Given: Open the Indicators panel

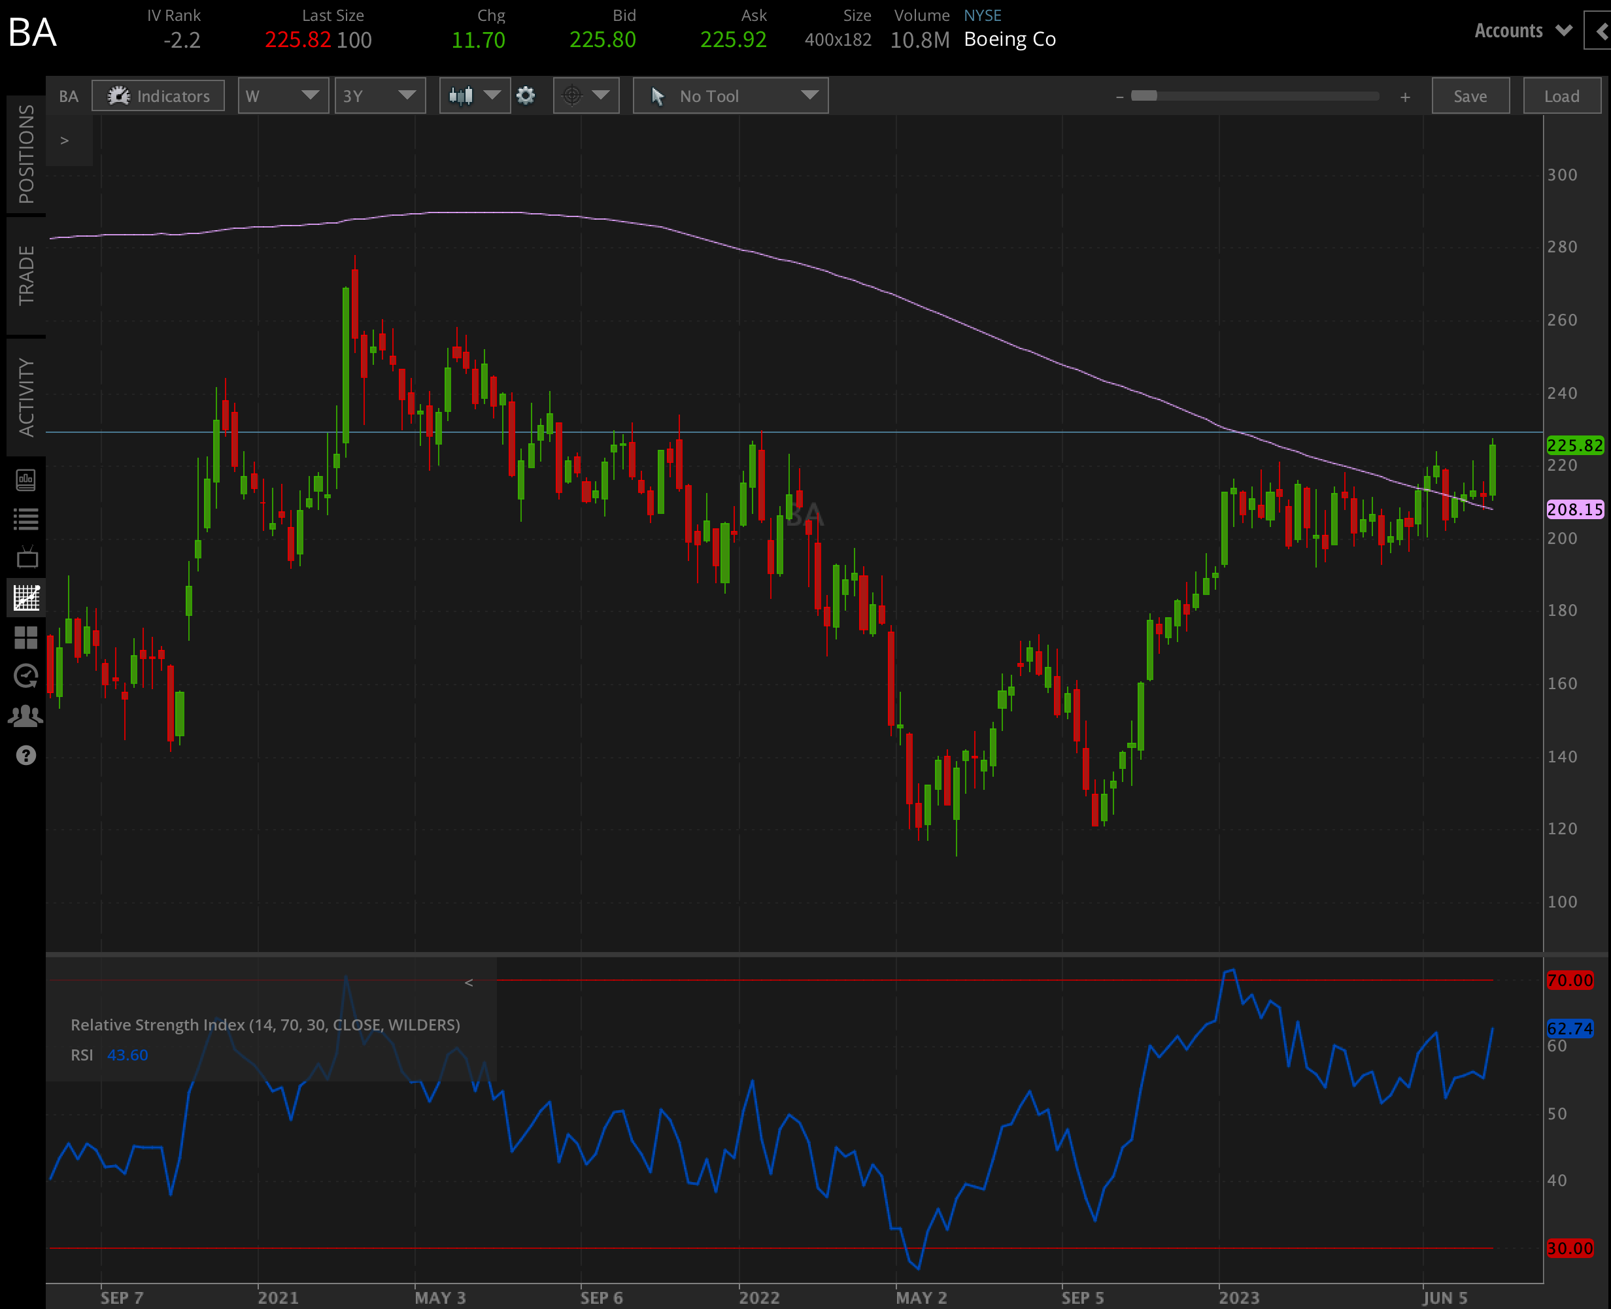Looking at the screenshot, I should coord(158,95).
